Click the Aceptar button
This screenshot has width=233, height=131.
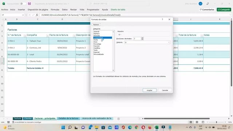150,90
